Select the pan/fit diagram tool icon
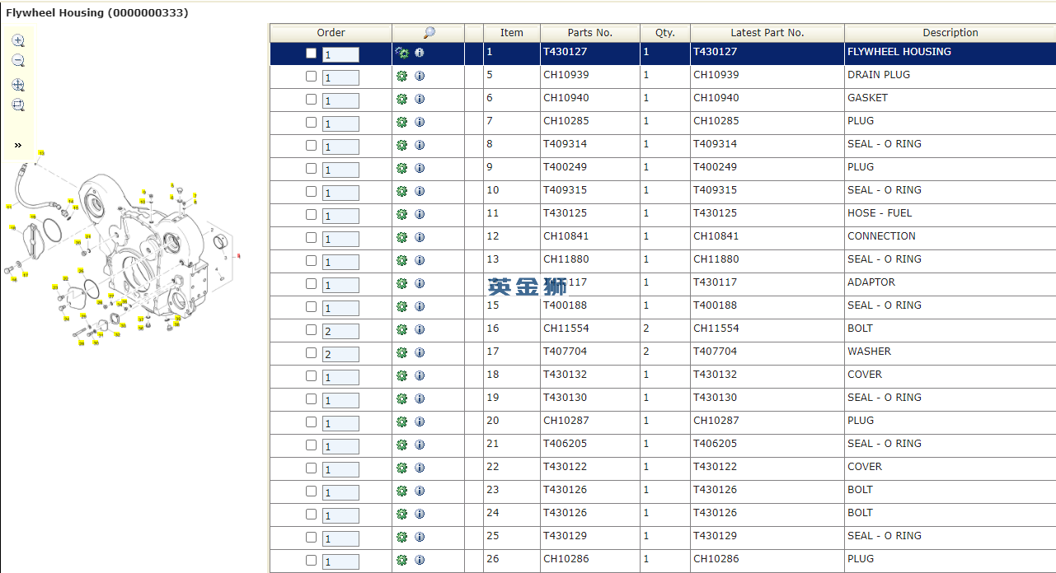The image size is (1056, 573). coord(18,85)
